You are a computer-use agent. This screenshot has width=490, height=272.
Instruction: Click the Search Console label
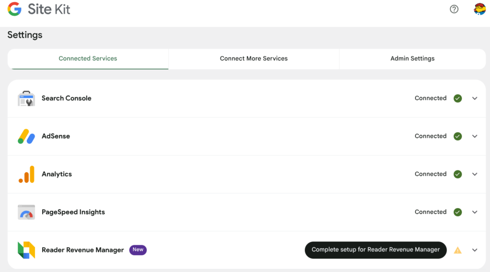tap(67, 98)
